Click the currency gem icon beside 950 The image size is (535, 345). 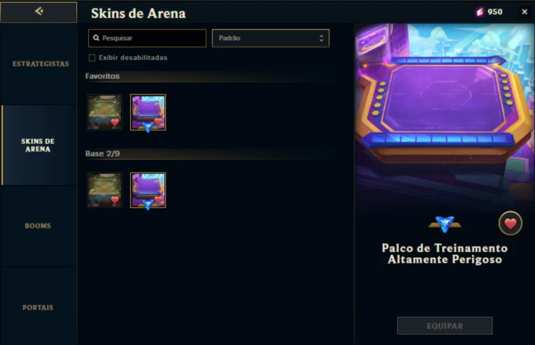pos(480,12)
